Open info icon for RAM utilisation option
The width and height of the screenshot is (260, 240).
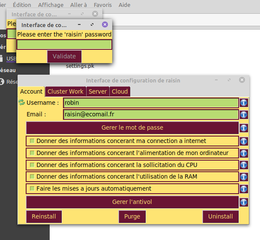click(x=244, y=177)
